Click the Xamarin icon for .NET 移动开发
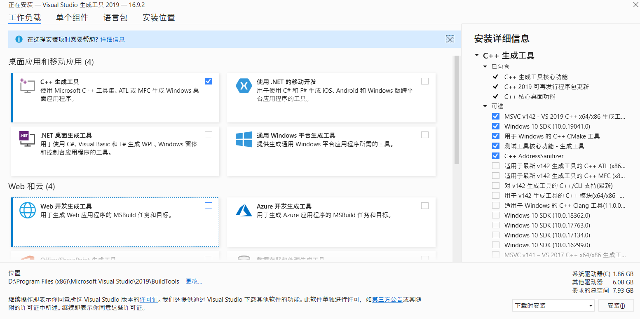 coord(244,86)
